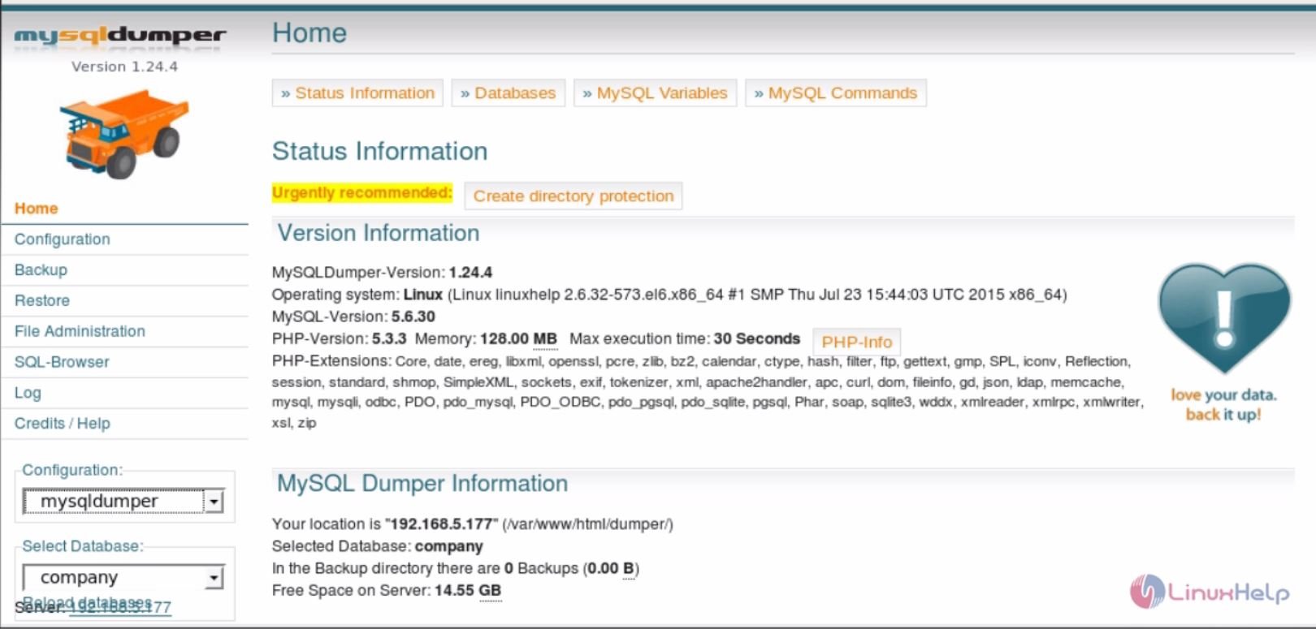
Task: Click the 'MySQL-Version: 5.6.30' line
Action: [353, 317]
